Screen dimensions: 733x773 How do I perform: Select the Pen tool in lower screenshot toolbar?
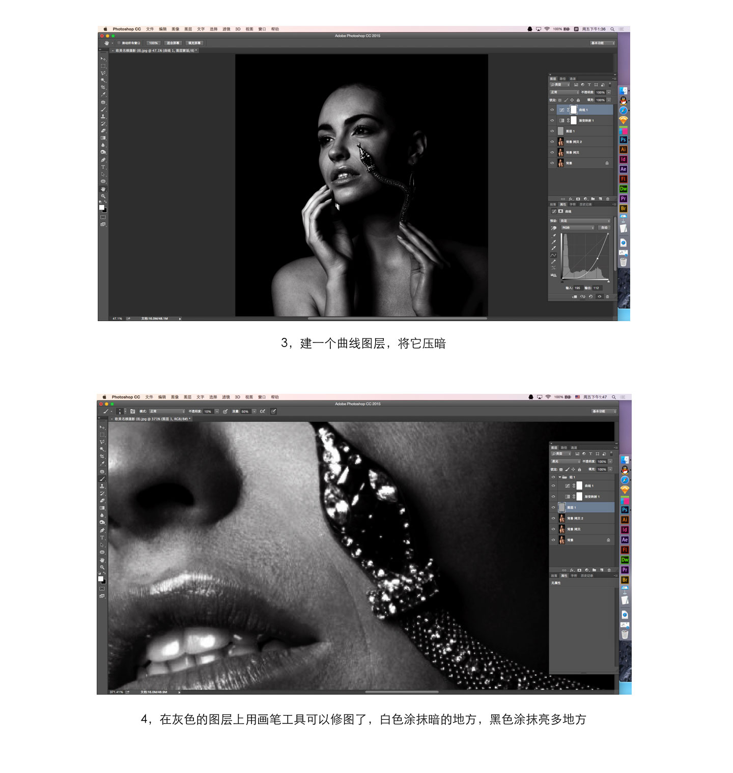(x=102, y=530)
